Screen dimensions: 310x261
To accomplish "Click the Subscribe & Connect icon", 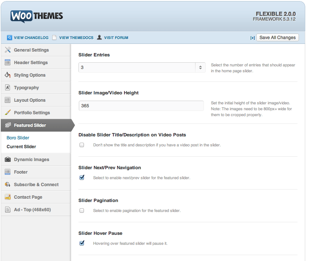I will pos(7,185).
